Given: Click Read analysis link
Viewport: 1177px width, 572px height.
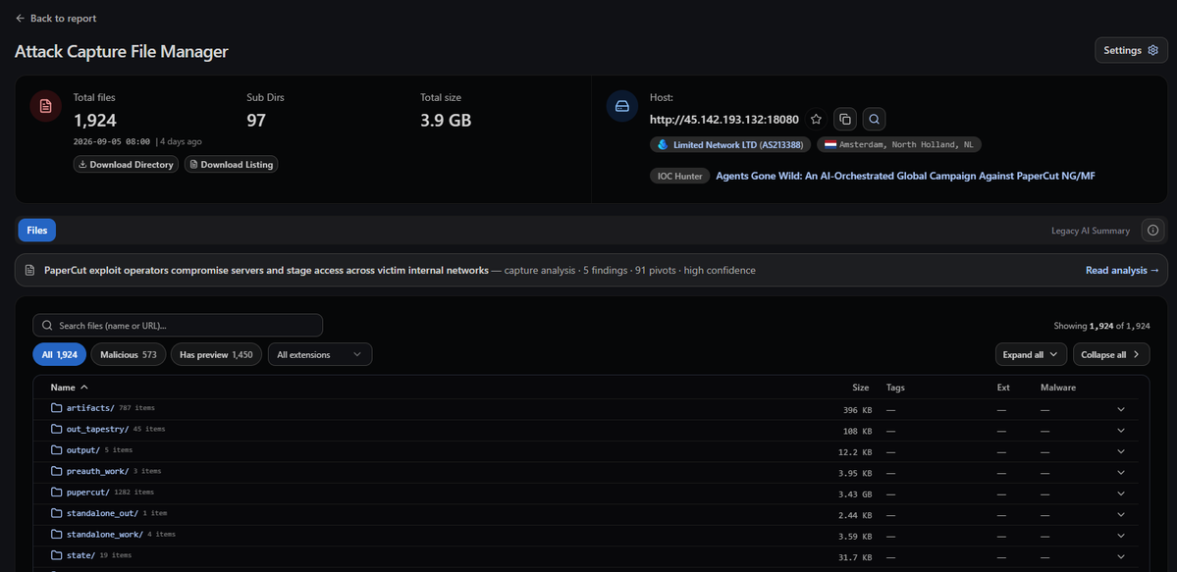Looking at the screenshot, I should click(1122, 270).
